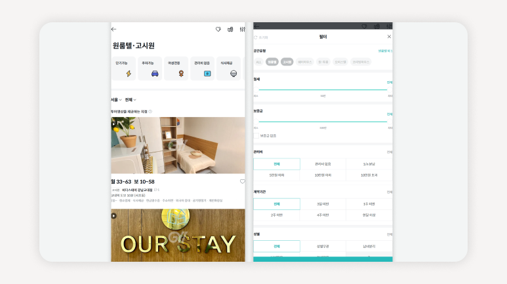507x284 pixels.
Task: Select 10만원 이하 관리비 option
Action: (x=323, y=175)
